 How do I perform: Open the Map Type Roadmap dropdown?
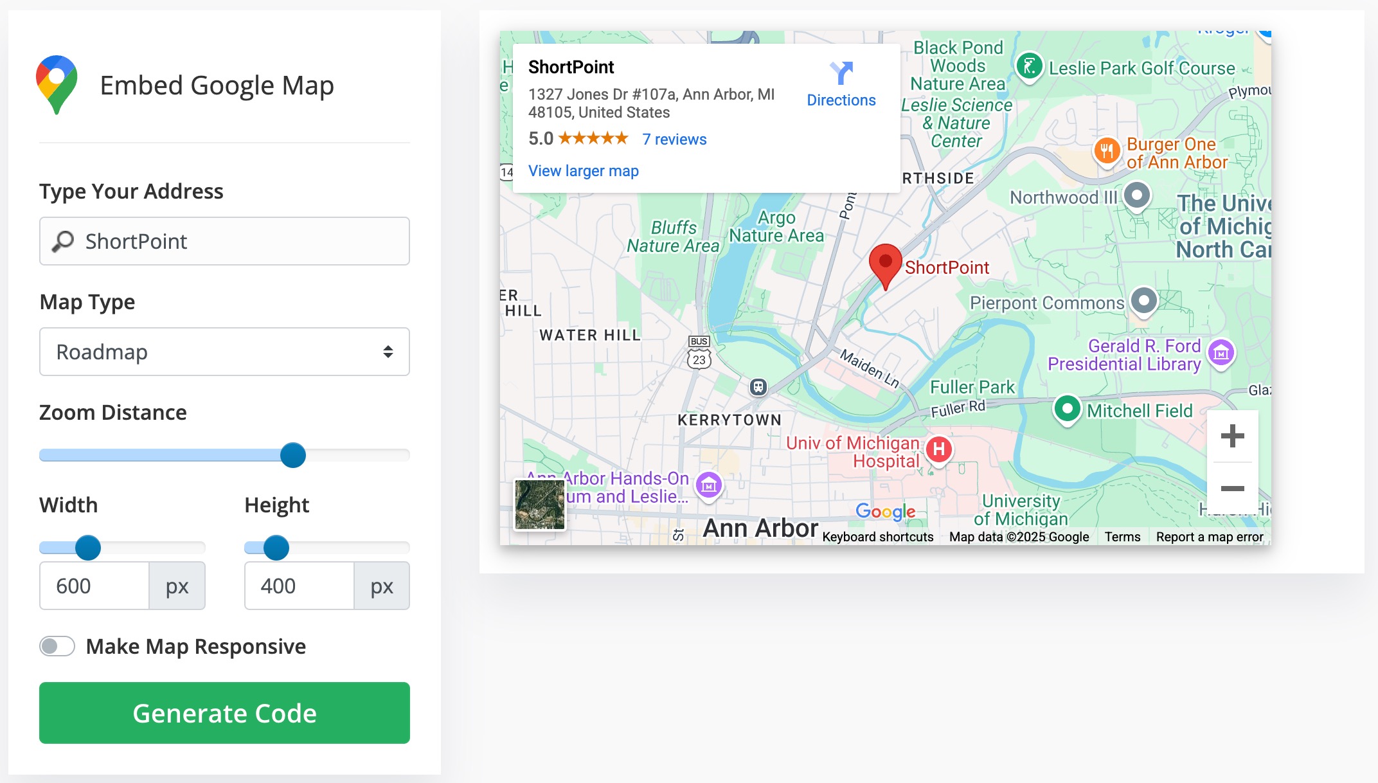click(224, 352)
